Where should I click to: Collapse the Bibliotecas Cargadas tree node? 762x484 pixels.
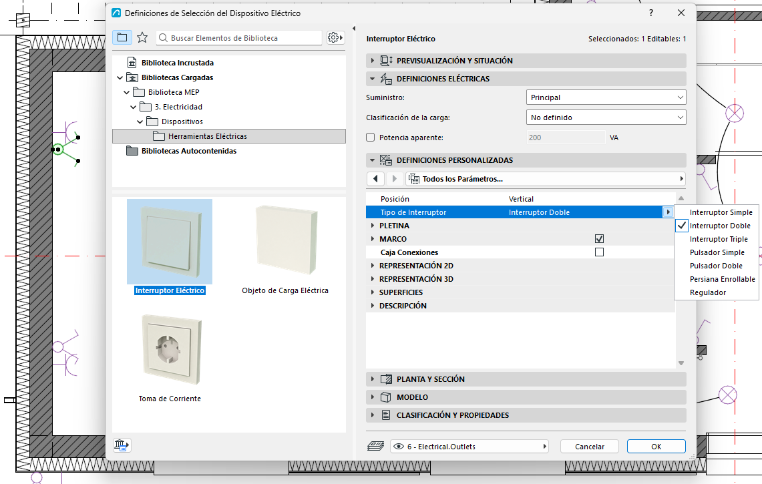[120, 77]
